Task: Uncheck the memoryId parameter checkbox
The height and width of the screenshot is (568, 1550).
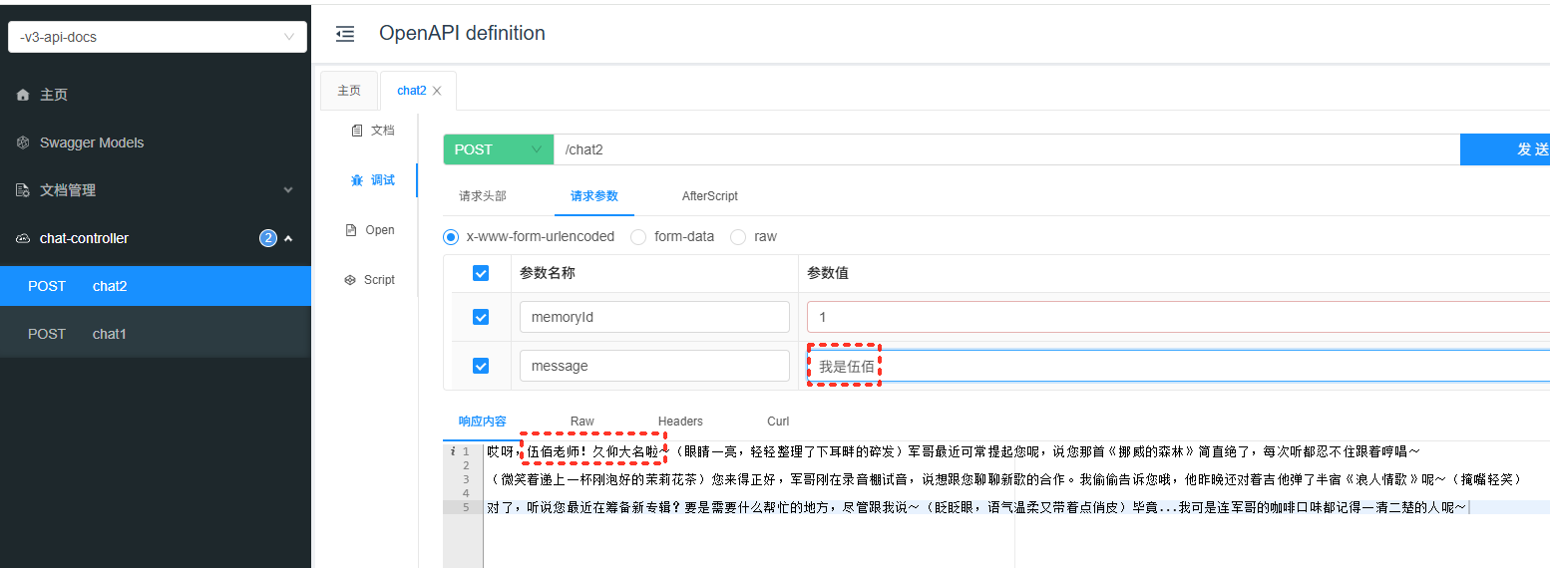Action: point(481,317)
